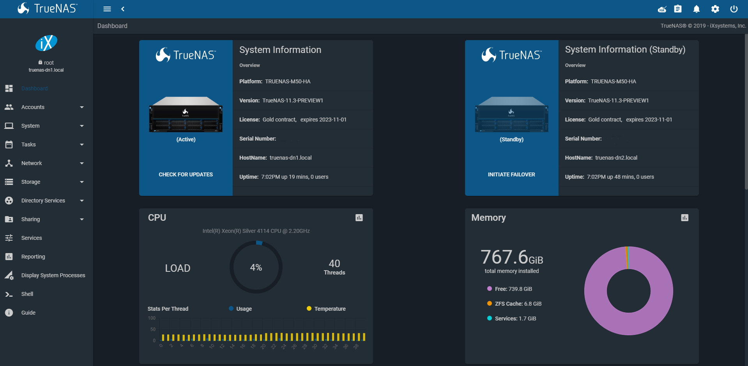The image size is (748, 366).
Task: Open the hamburger menu to toggle sidebar
Action: [x=107, y=9]
